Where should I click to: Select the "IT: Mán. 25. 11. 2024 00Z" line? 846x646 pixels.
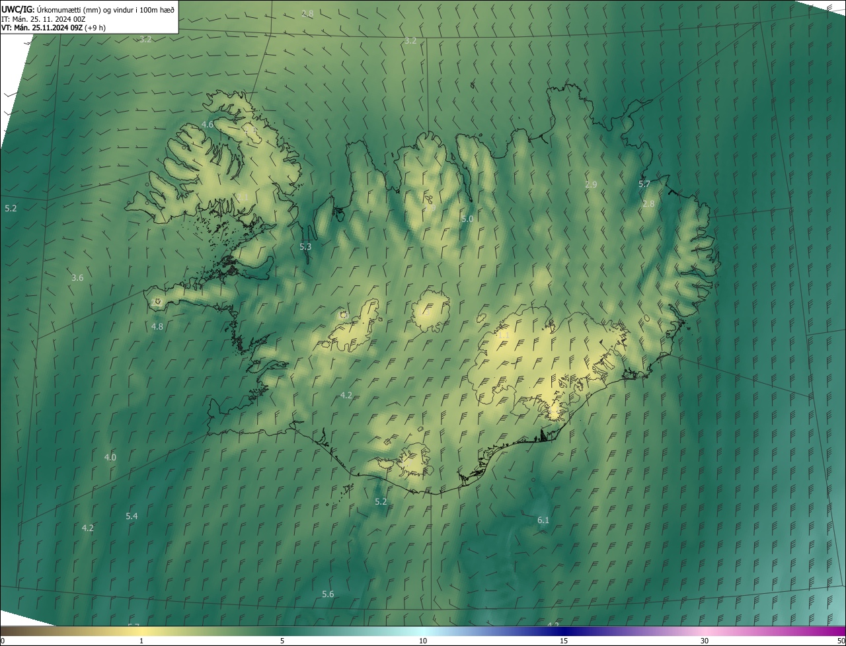tap(43, 18)
